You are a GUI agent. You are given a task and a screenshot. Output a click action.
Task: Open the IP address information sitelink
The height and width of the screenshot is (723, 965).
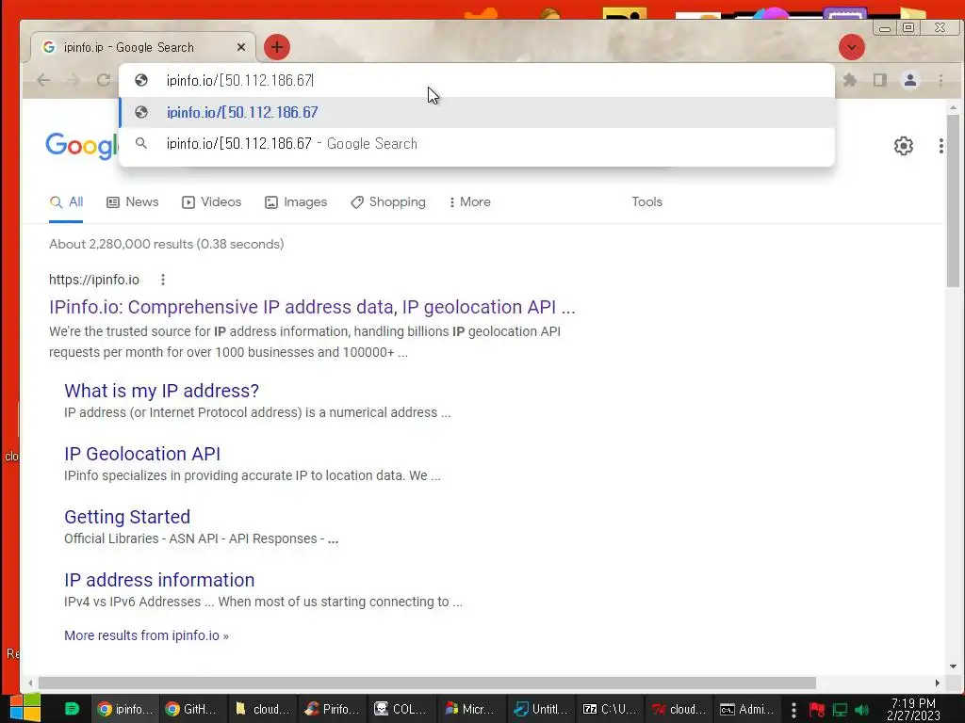[x=159, y=580]
